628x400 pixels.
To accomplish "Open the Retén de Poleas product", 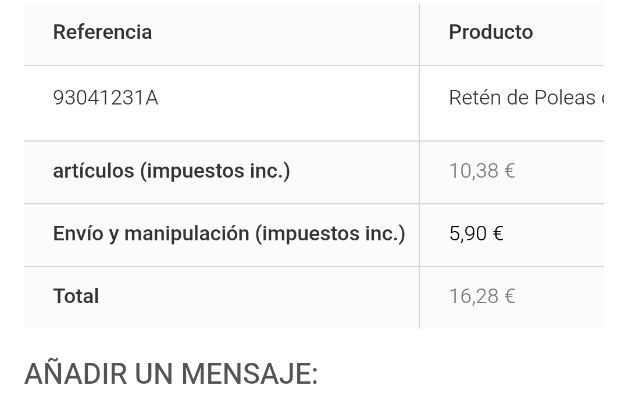I will (x=526, y=98).
